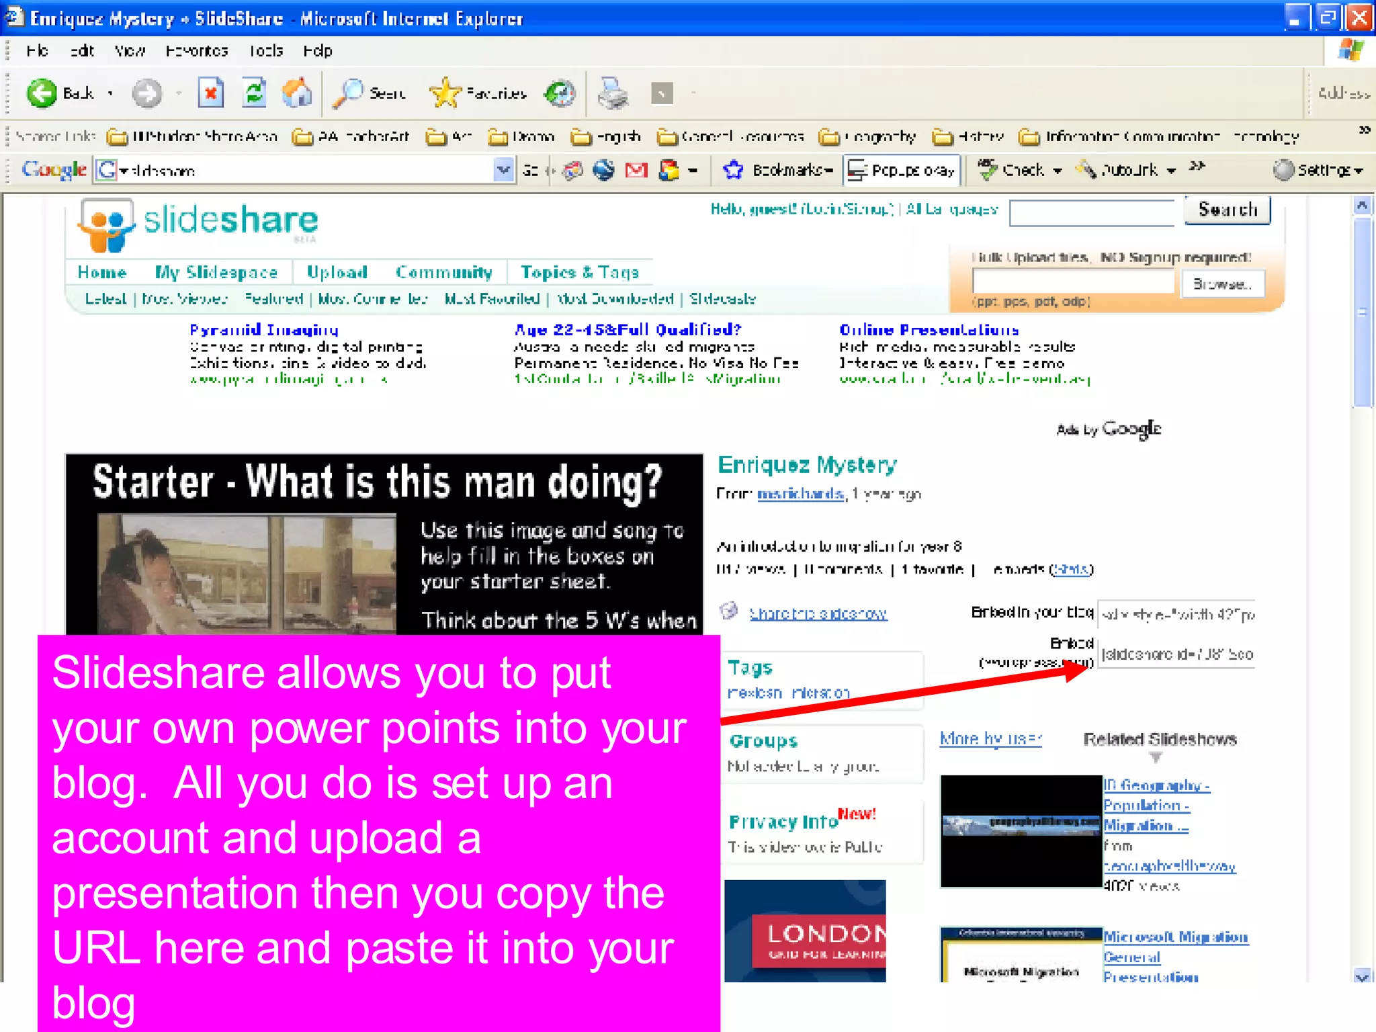This screenshot has height=1032, width=1376.
Task: Open the Search magnifier in IE toolbar
Action: (348, 93)
